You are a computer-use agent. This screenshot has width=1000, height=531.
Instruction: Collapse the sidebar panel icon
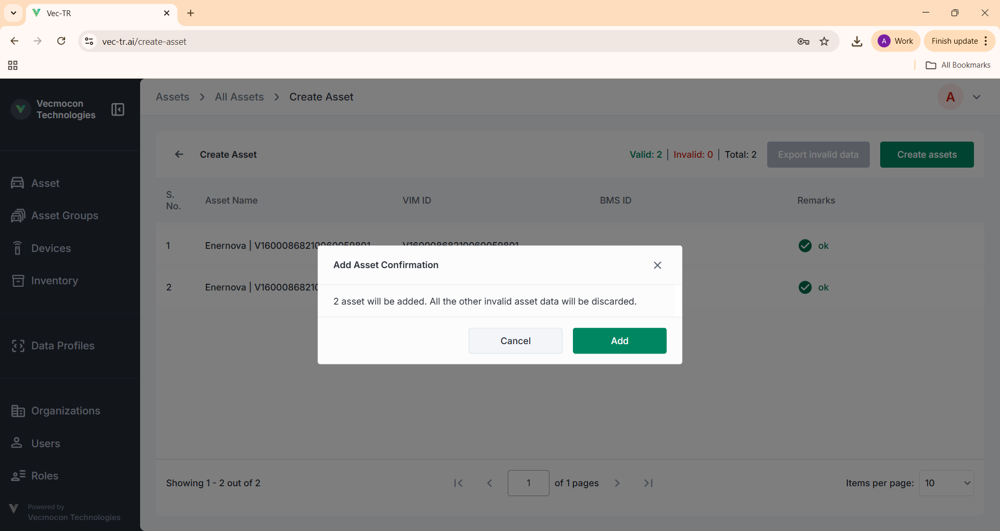click(x=118, y=109)
